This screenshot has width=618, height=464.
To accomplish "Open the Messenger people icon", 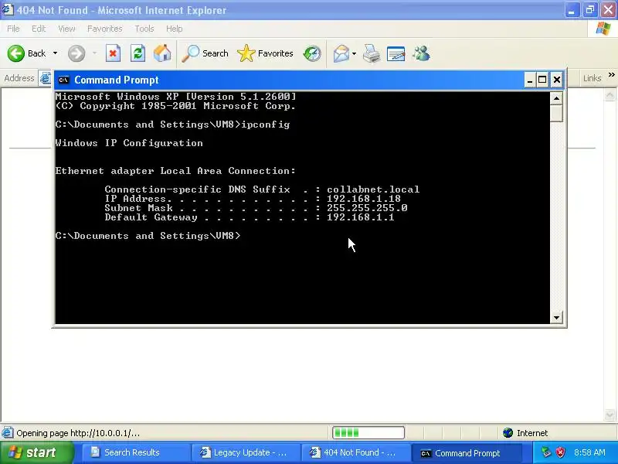I will click(x=421, y=53).
